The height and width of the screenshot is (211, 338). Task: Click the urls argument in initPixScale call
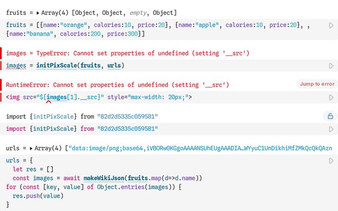114,66
